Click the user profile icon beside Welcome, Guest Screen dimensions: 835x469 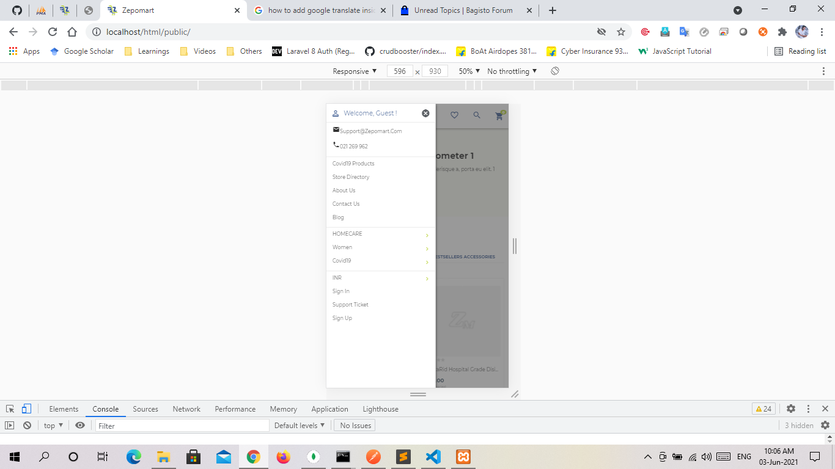(336, 114)
